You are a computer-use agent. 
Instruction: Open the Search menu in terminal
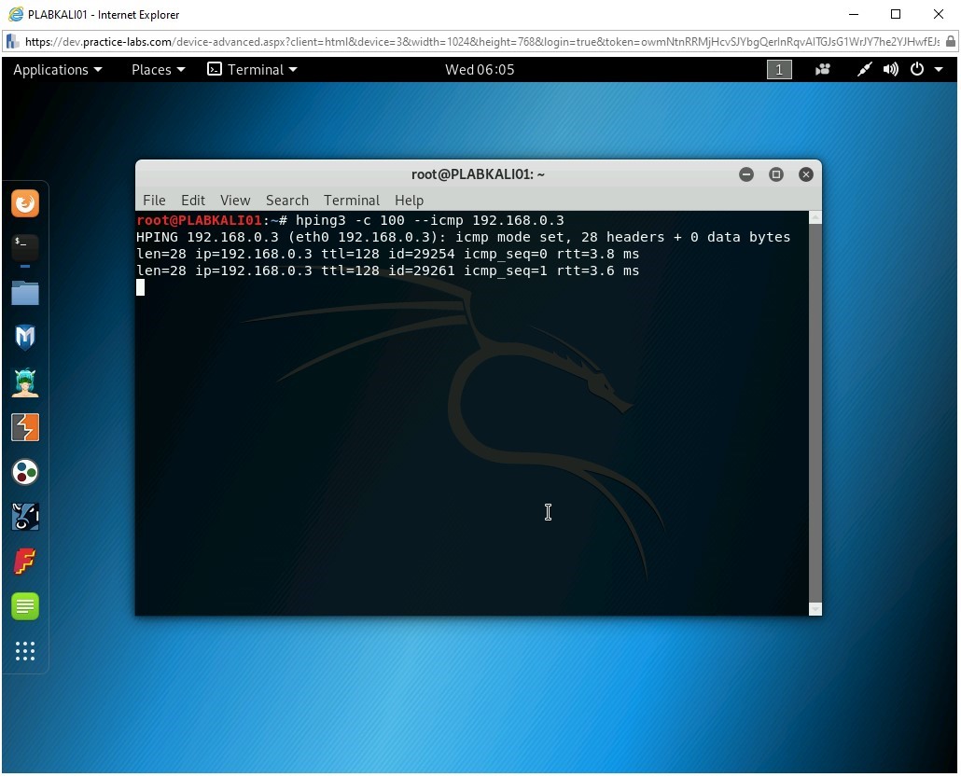pyautogui.click(x=286, y=201)
